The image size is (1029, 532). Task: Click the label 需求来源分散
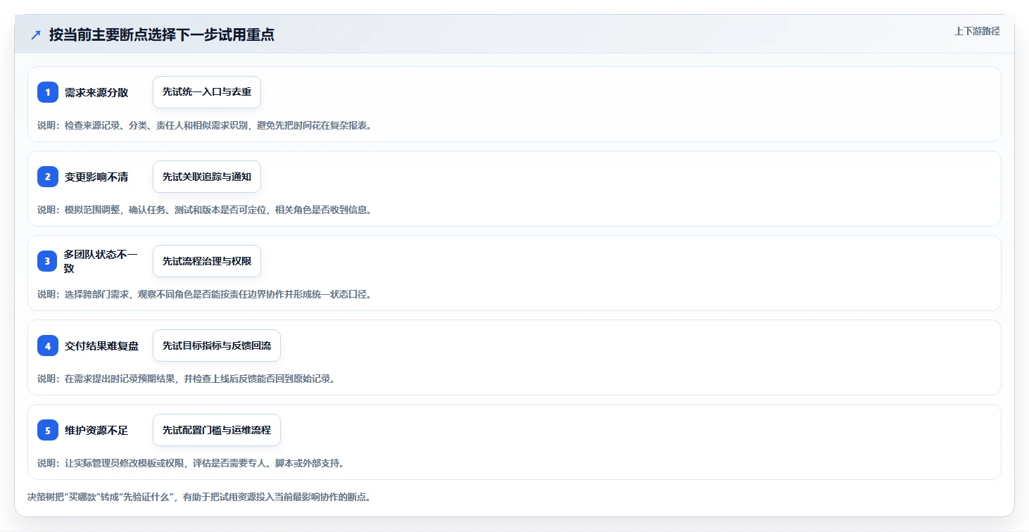coord(96,92)
